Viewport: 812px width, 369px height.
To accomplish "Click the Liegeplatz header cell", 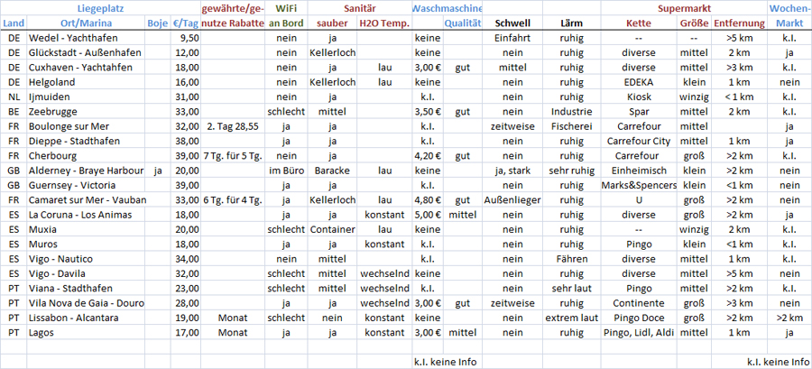I will tap(100, 7).
